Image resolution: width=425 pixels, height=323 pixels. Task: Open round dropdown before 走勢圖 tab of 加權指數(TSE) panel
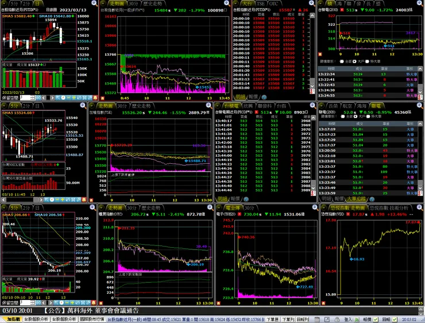(92, 106)
